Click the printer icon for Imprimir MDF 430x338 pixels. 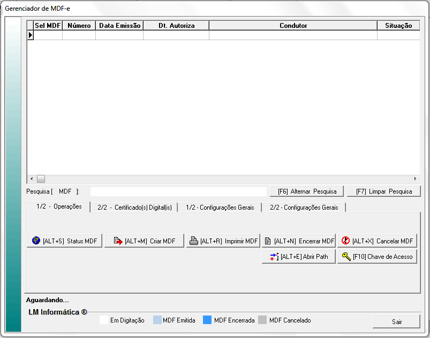point(193,241)
